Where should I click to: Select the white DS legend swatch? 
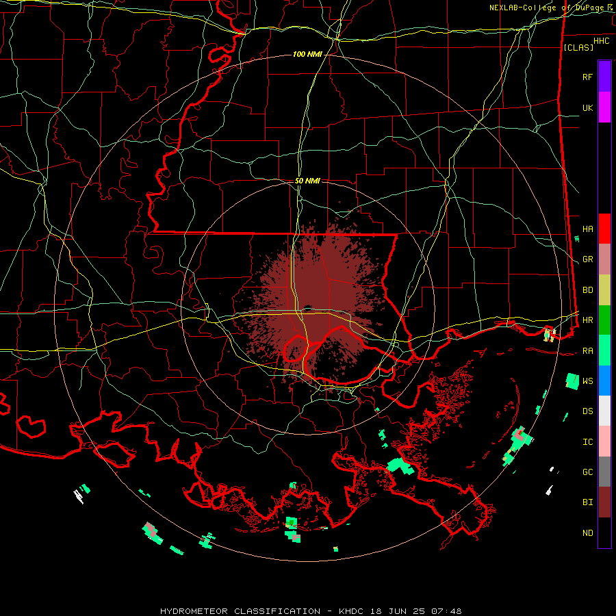coord(604,411)
